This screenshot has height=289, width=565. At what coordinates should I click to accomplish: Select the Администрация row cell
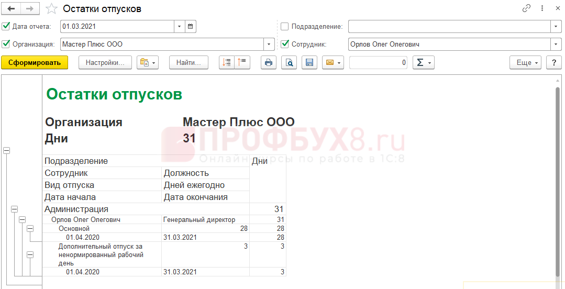[146, 209]
